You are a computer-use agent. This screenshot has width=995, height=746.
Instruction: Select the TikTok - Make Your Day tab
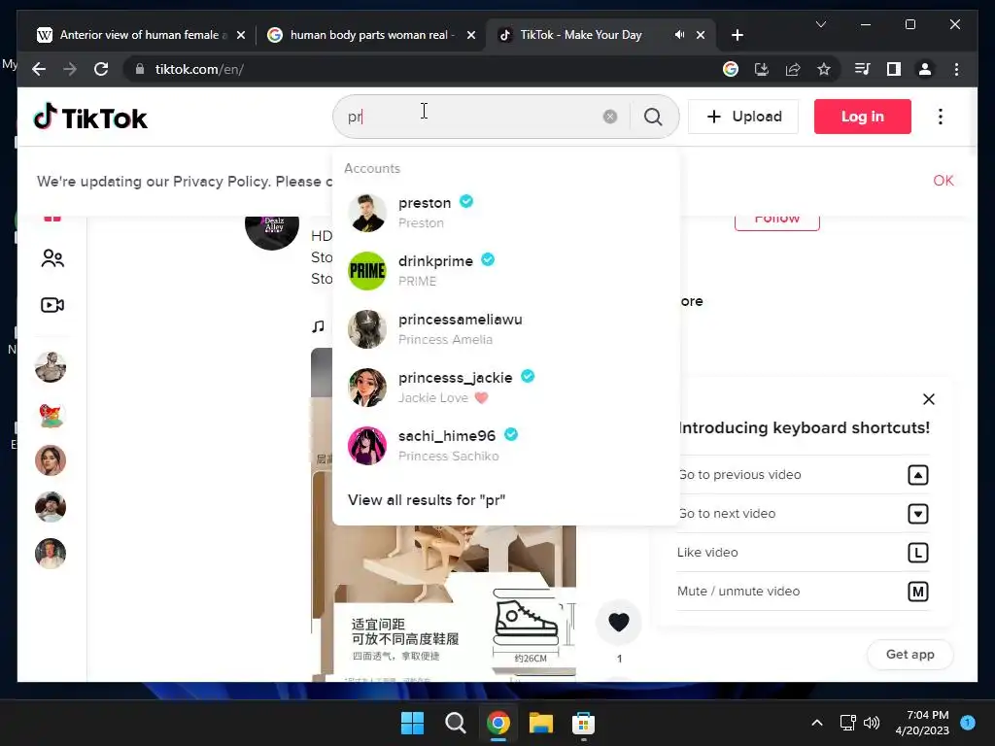tap(581, 35)
